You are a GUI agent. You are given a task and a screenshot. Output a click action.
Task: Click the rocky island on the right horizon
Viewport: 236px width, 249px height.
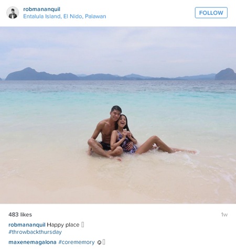coord(226,74)
